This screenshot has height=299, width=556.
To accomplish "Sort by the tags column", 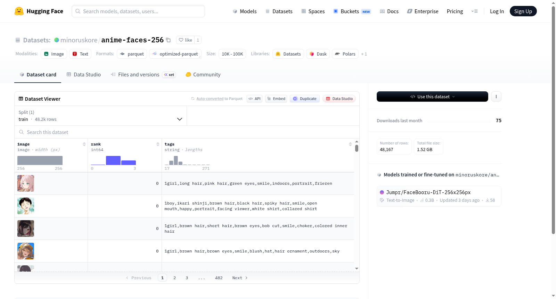I will [350, 144].
